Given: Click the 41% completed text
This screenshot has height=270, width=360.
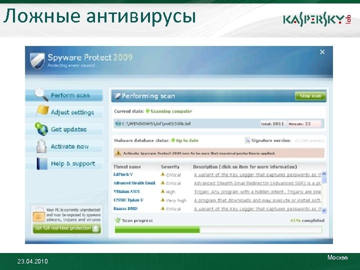Looking at the screenshot, I should (307, 220).
